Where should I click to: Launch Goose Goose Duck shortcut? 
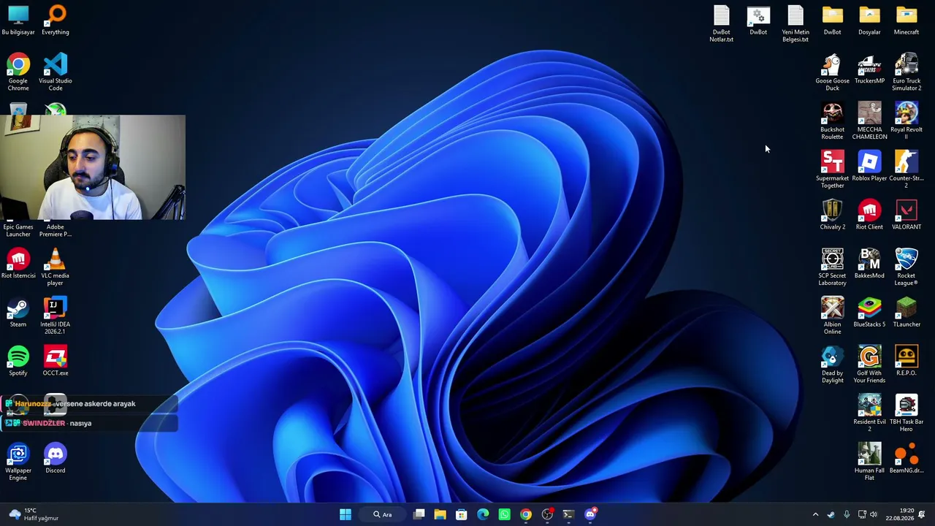[x=832, y=72]
